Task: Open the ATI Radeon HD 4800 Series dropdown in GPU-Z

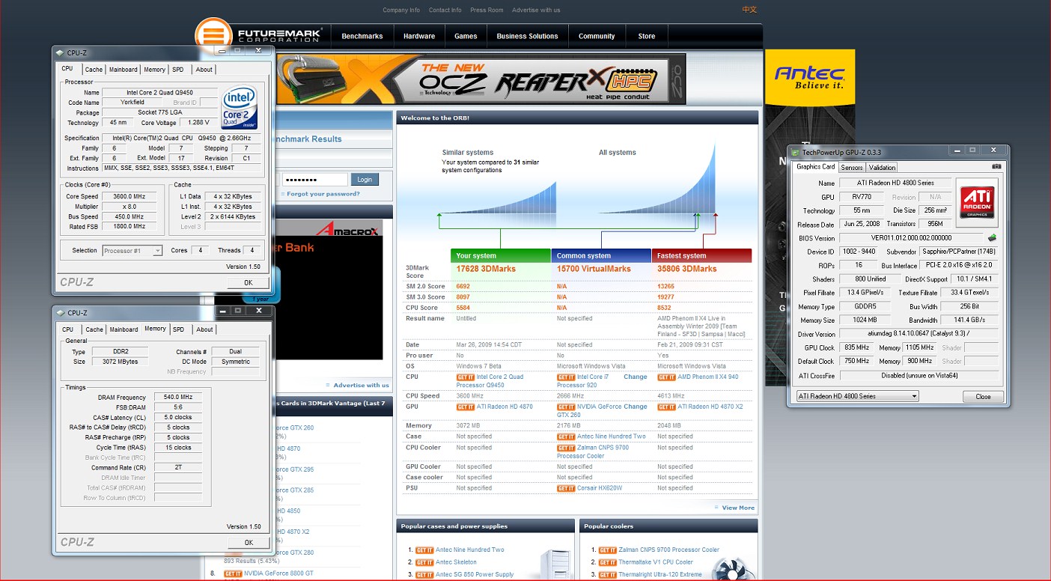Action: click(856, 396)
